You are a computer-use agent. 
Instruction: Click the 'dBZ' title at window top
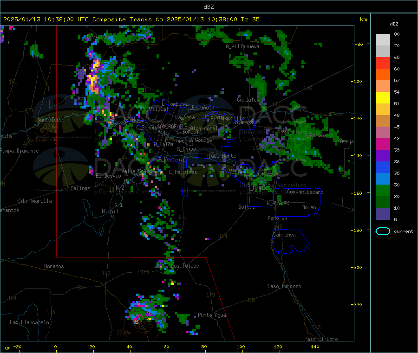[209, 7]
